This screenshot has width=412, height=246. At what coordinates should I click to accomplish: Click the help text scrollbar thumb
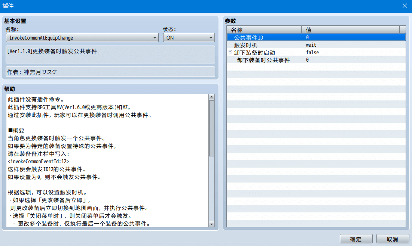pyautogui.click(x=211, y=128)
